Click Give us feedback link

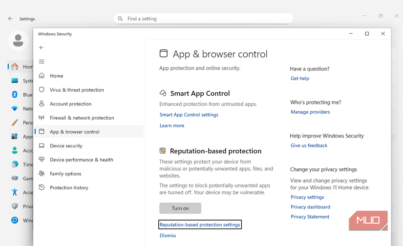[309, 145]
